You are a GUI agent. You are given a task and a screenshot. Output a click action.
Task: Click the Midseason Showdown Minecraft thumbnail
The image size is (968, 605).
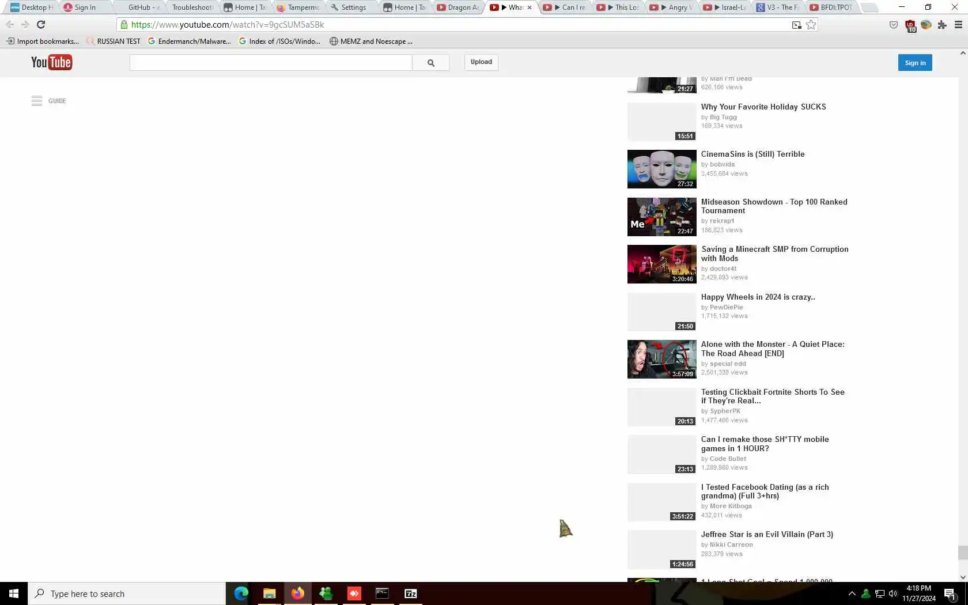coord(662,217)
